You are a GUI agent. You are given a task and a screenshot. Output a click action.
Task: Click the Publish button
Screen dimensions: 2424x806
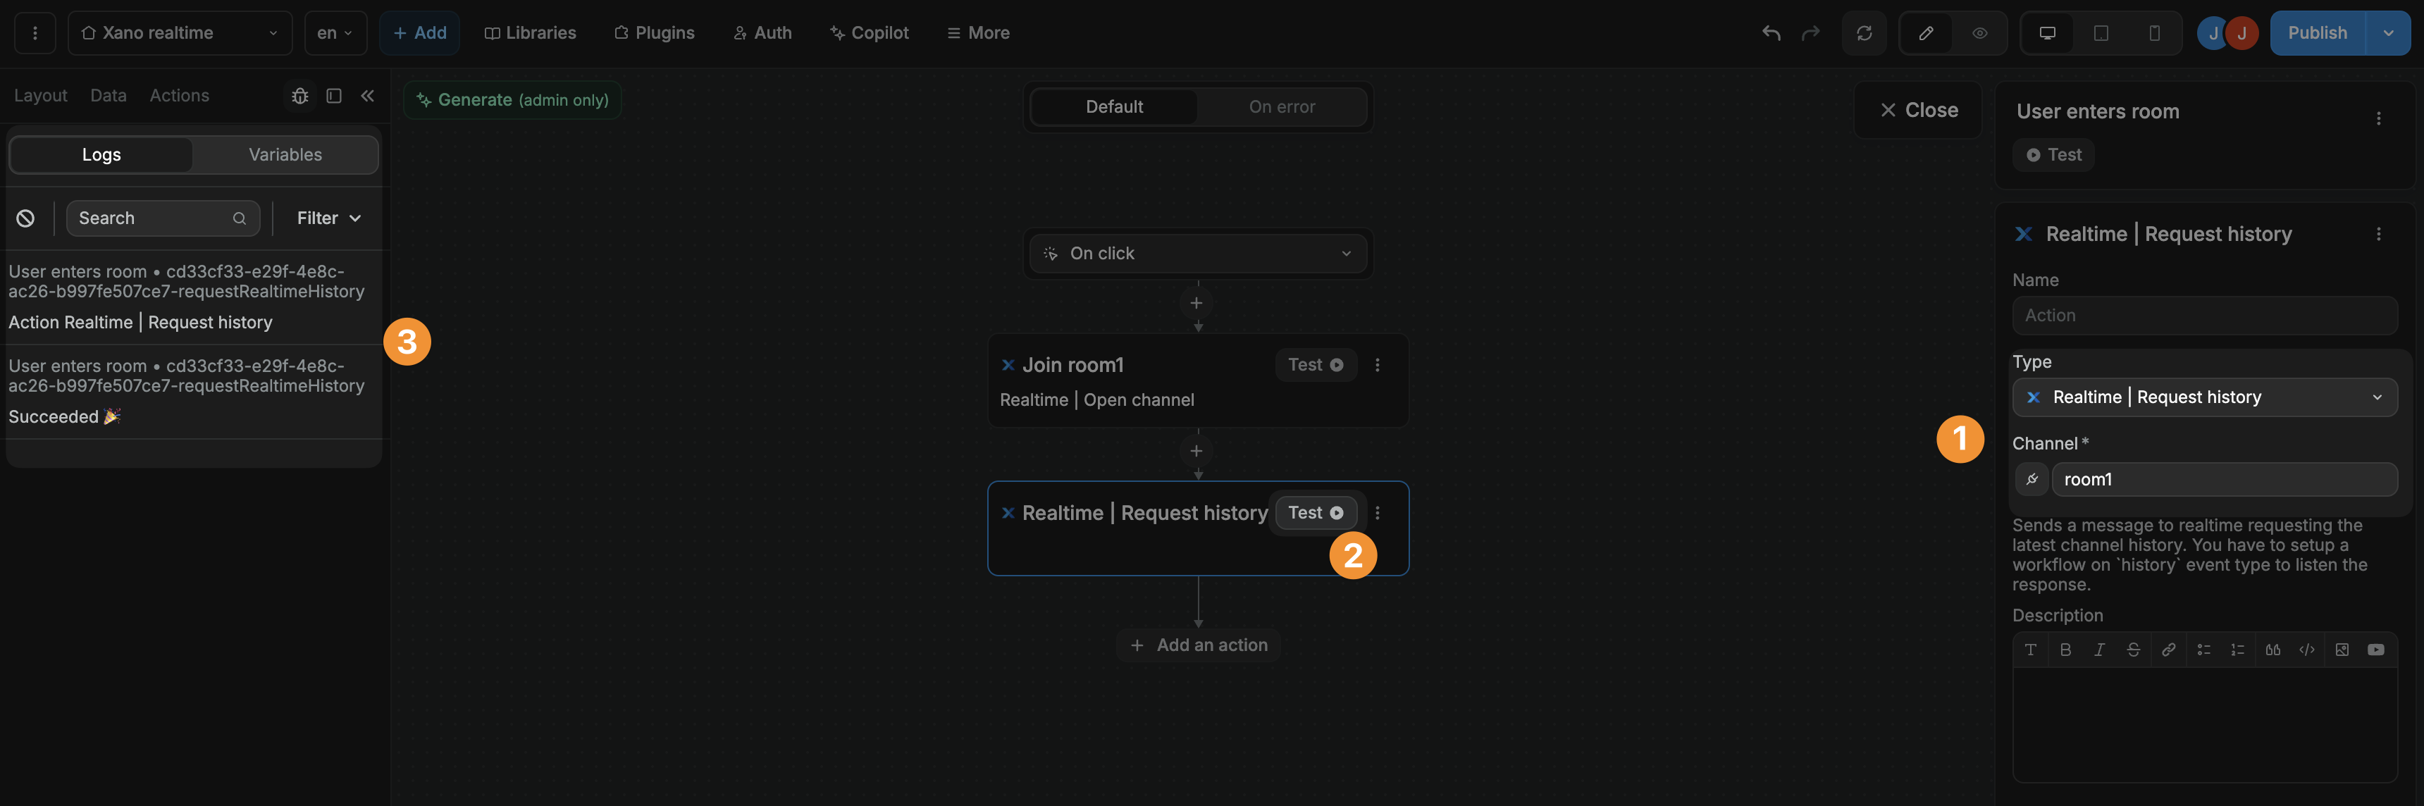click(x=2317, y=33)
